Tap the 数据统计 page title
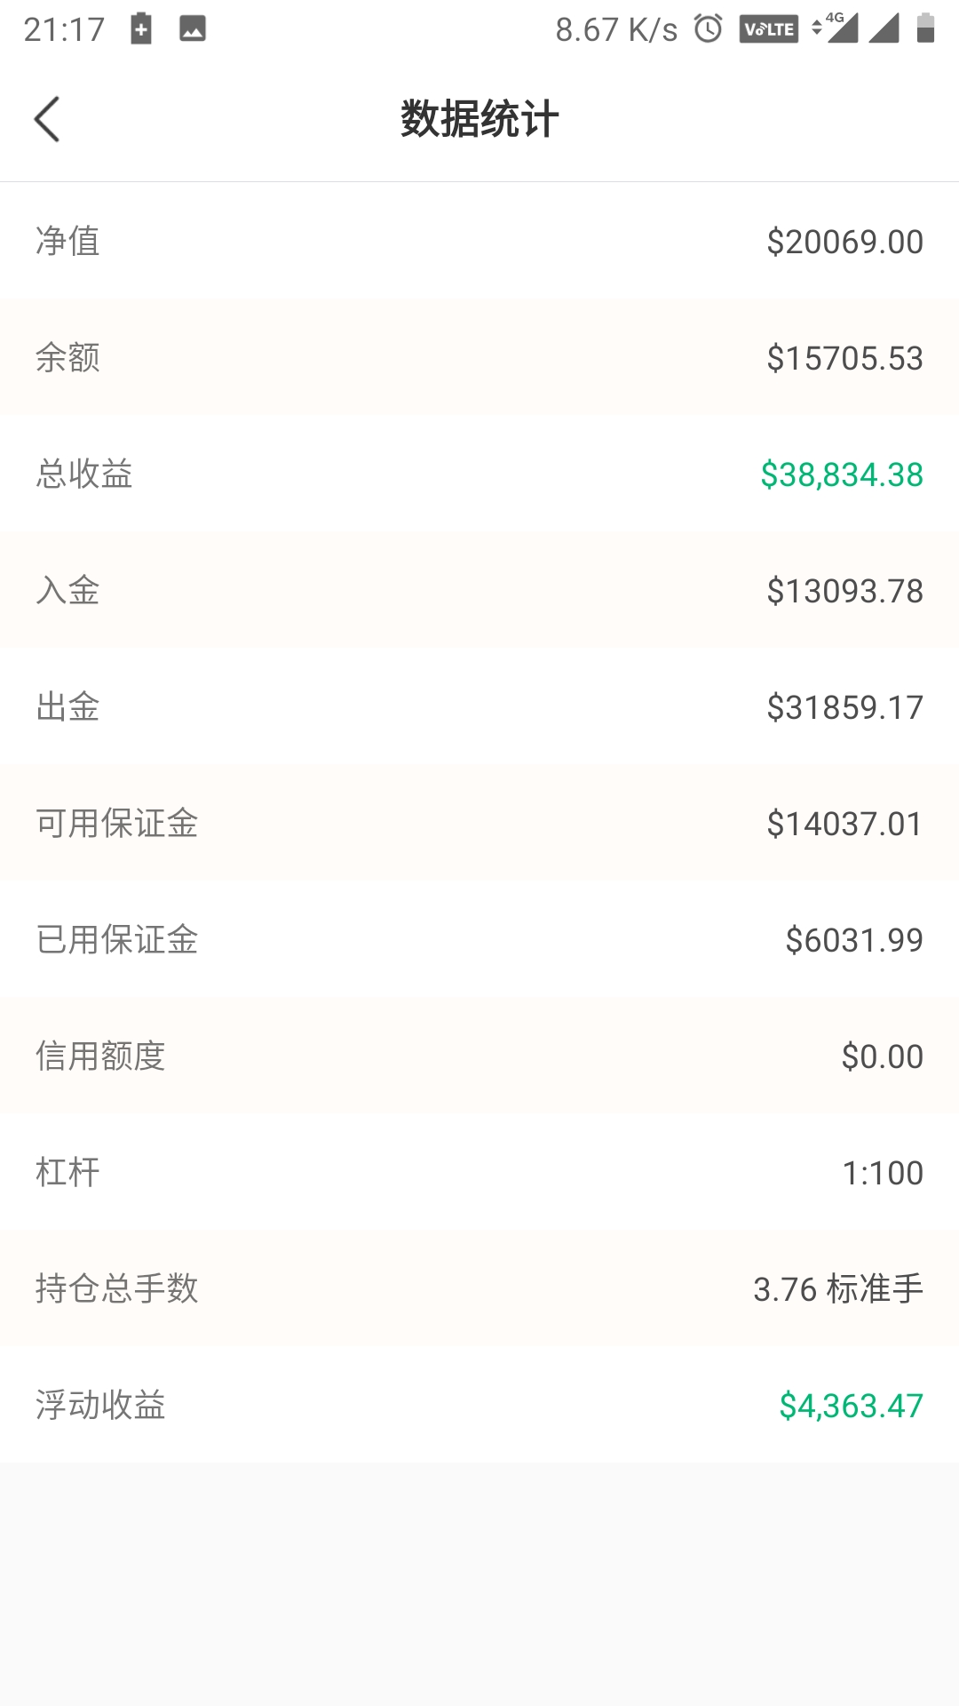The height and width of the screenshot is (1706, 959). [479, 119]
